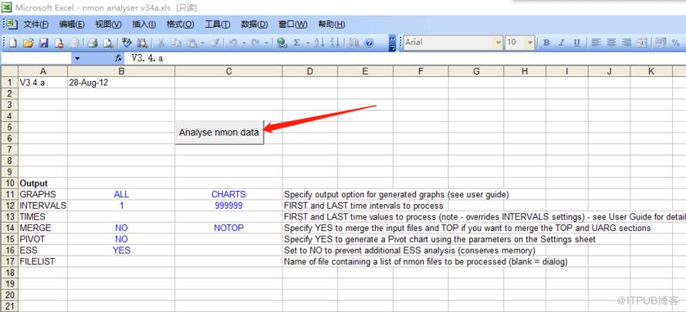686x312 pixels.
Task: Select the YES cell in ESS row
Action: pos(121,250)
